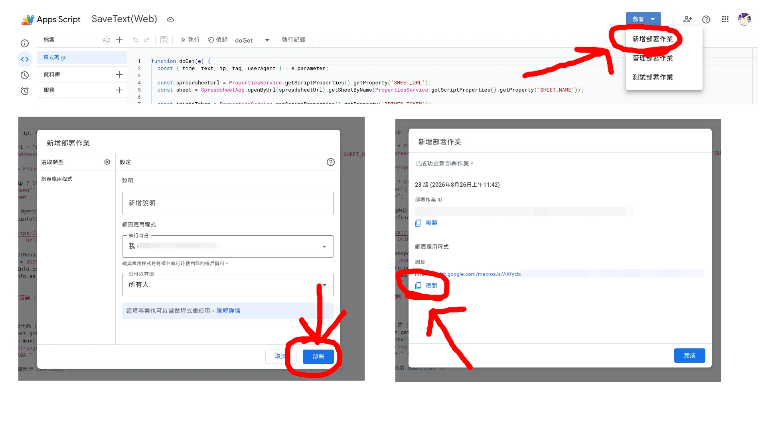Viewport: 766px width, 430px height.
Task: Copy web app URL using 複製
Action: [x=426, y=285]
